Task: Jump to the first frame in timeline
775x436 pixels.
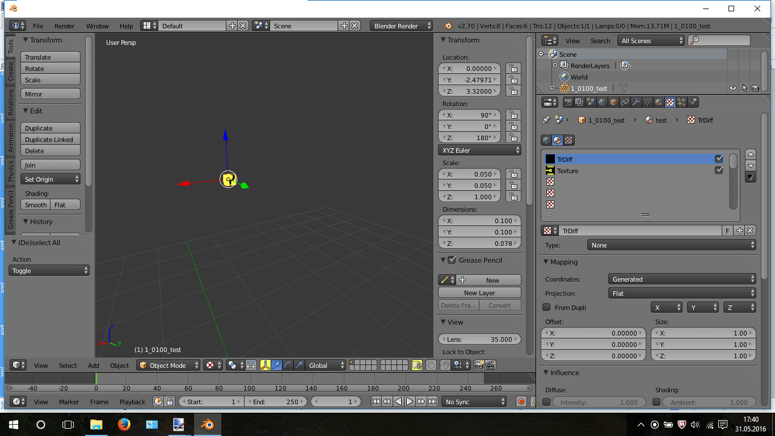Action: click(376, 402)
